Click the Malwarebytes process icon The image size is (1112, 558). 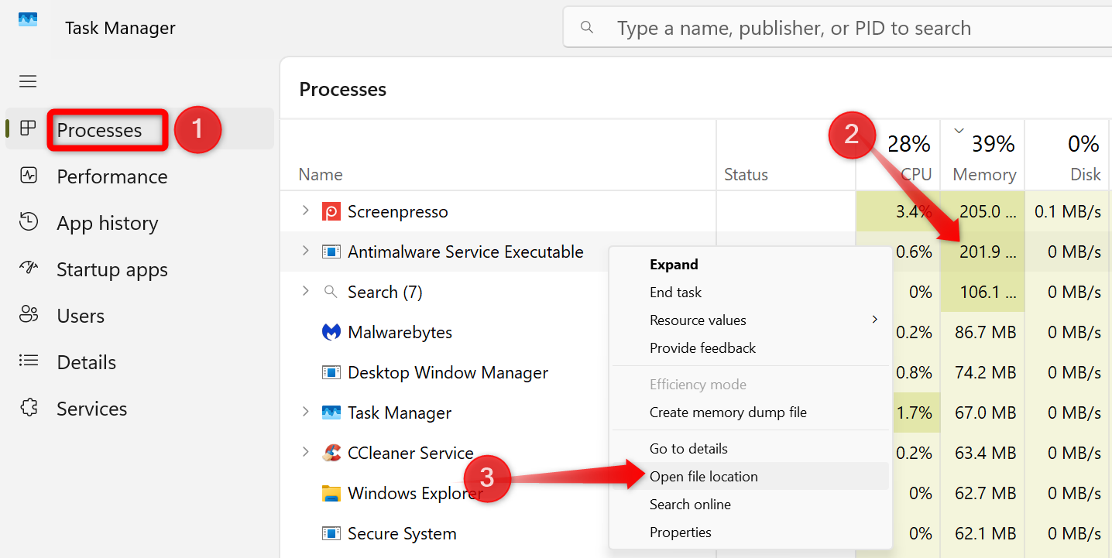pyautogui.click(x=331, y=331)
